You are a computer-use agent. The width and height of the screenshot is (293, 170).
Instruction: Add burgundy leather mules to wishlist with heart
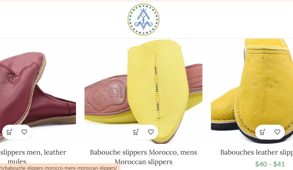tap(24, 132)
